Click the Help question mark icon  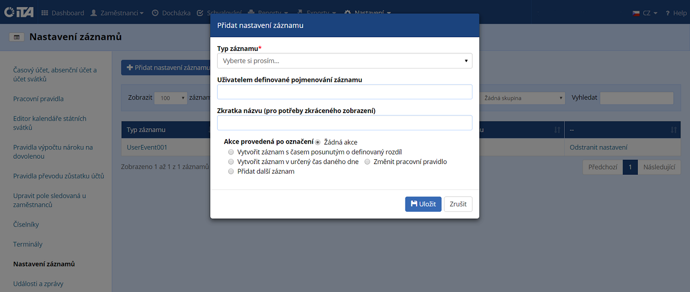coord(668,13)
